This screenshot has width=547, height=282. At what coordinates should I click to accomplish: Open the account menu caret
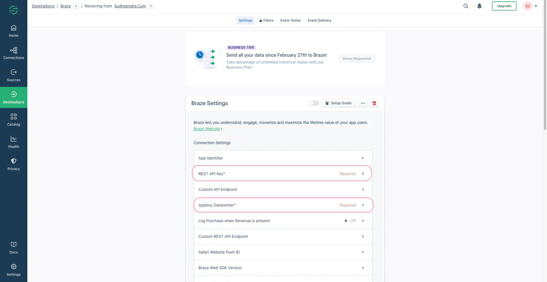536,6
